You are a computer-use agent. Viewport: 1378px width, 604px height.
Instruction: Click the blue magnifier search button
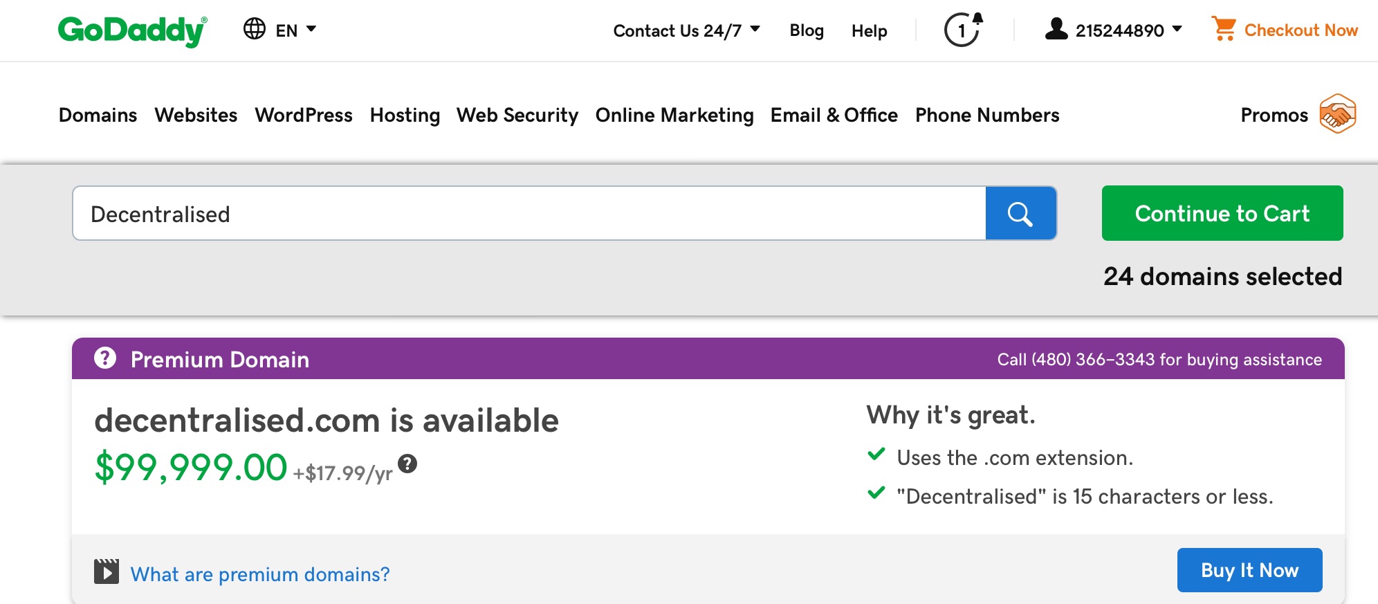(x=1020, y=213)
